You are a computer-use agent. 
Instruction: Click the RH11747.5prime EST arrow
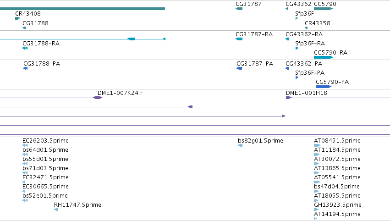pos(56,210)
